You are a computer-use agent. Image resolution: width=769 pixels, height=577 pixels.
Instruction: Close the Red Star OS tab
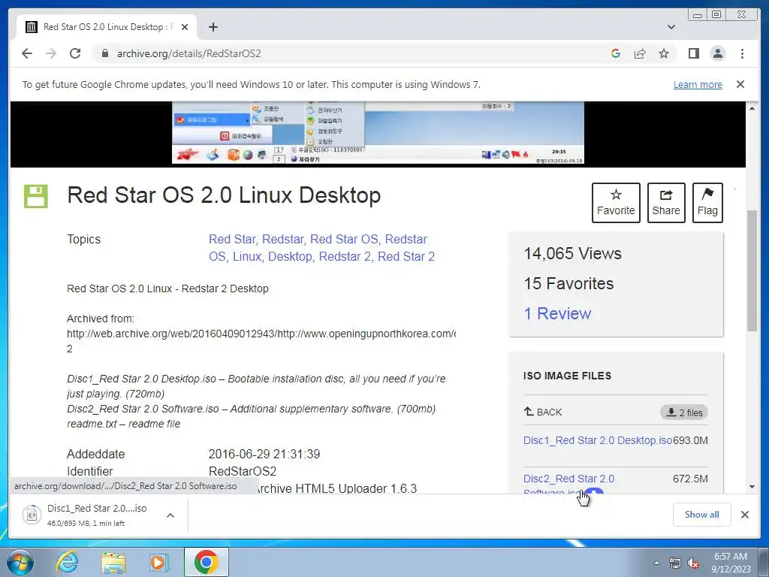point(185,27)
